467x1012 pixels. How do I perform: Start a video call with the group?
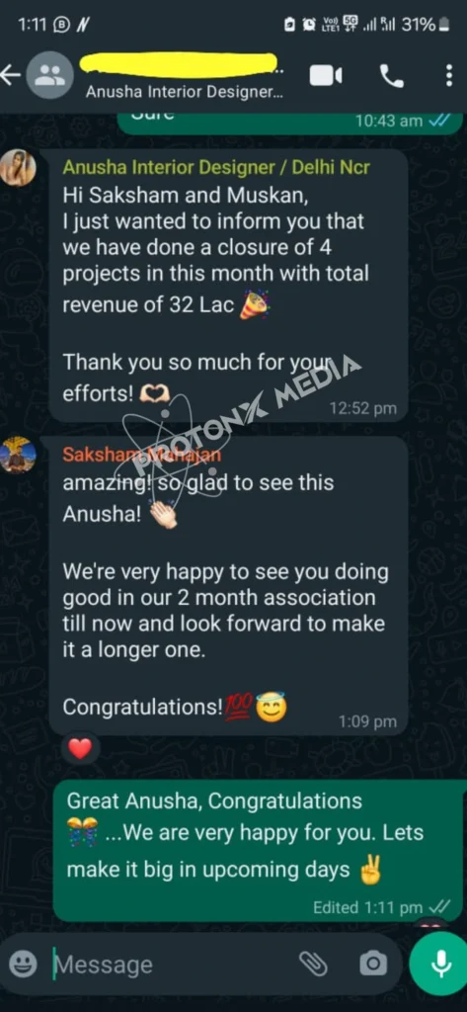click(x=326, y=76)
